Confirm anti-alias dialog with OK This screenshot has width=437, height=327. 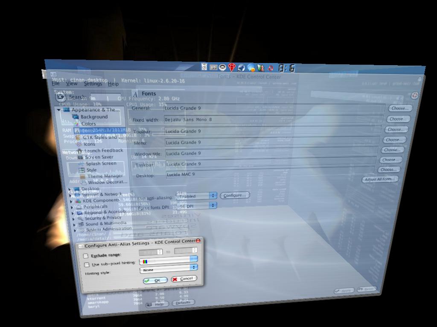155,280
